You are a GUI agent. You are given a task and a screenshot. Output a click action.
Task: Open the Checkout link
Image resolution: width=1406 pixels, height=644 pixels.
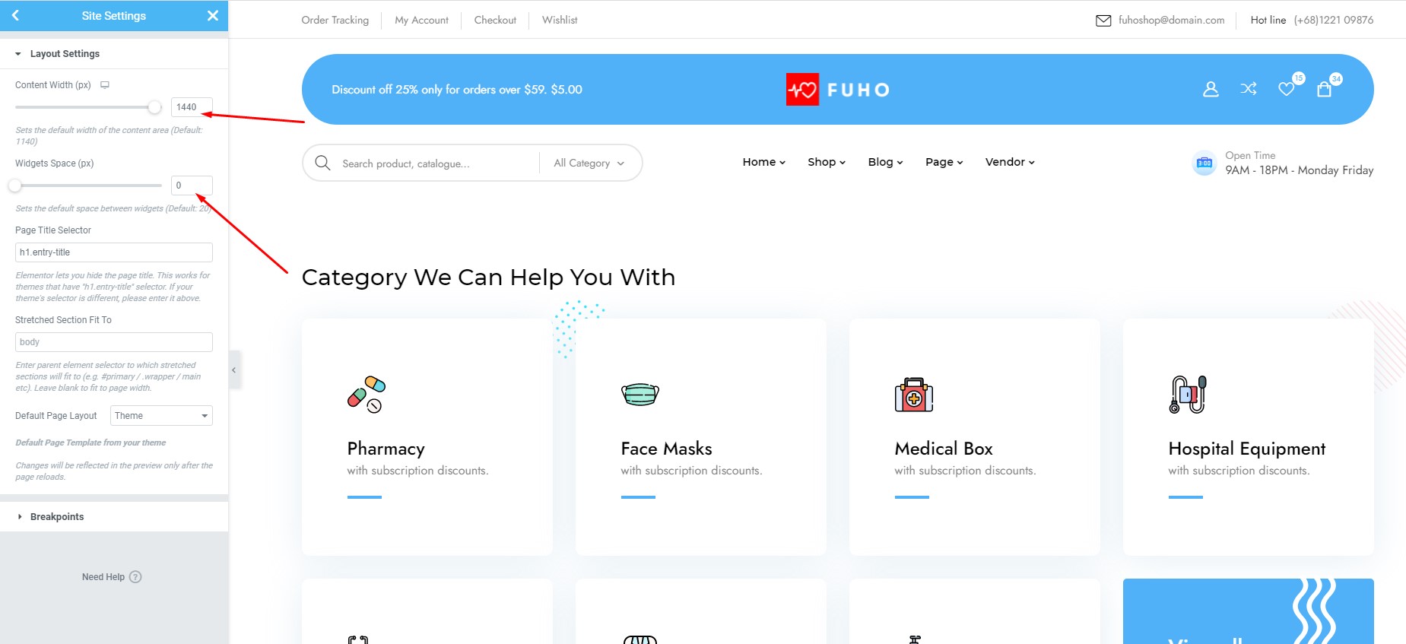(x=495, y=20)
